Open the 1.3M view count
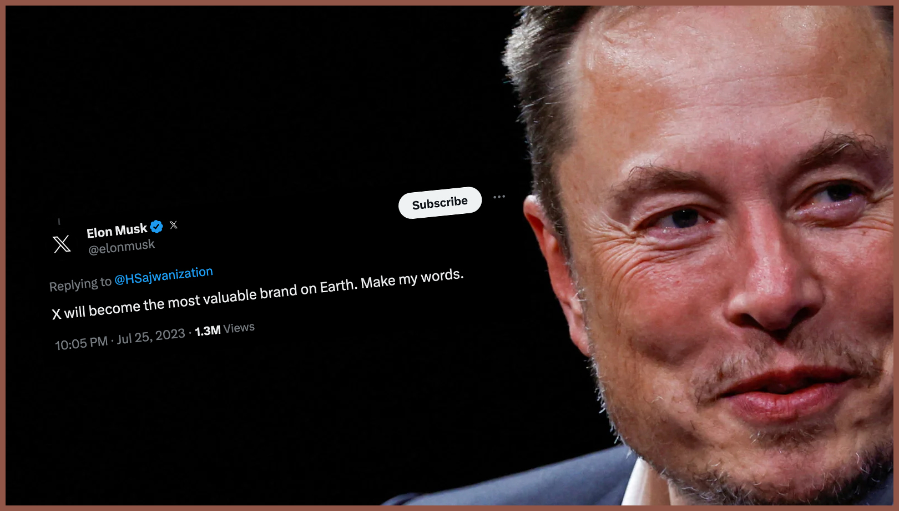 coord(208,331)
